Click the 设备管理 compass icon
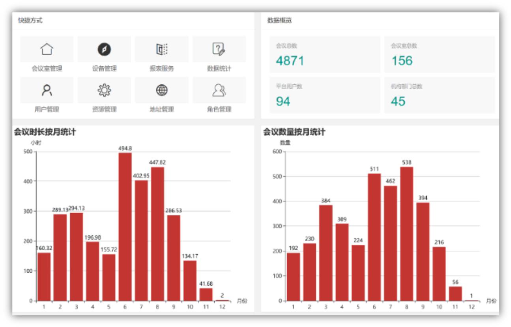The image size is (511, 327). (104, 49)
